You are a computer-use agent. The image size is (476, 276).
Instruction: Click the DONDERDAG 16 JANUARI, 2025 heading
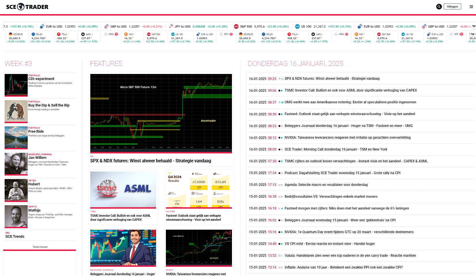[x=296, y=64]
